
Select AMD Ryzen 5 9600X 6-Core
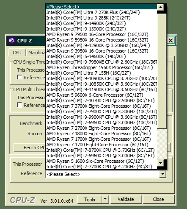101,95
